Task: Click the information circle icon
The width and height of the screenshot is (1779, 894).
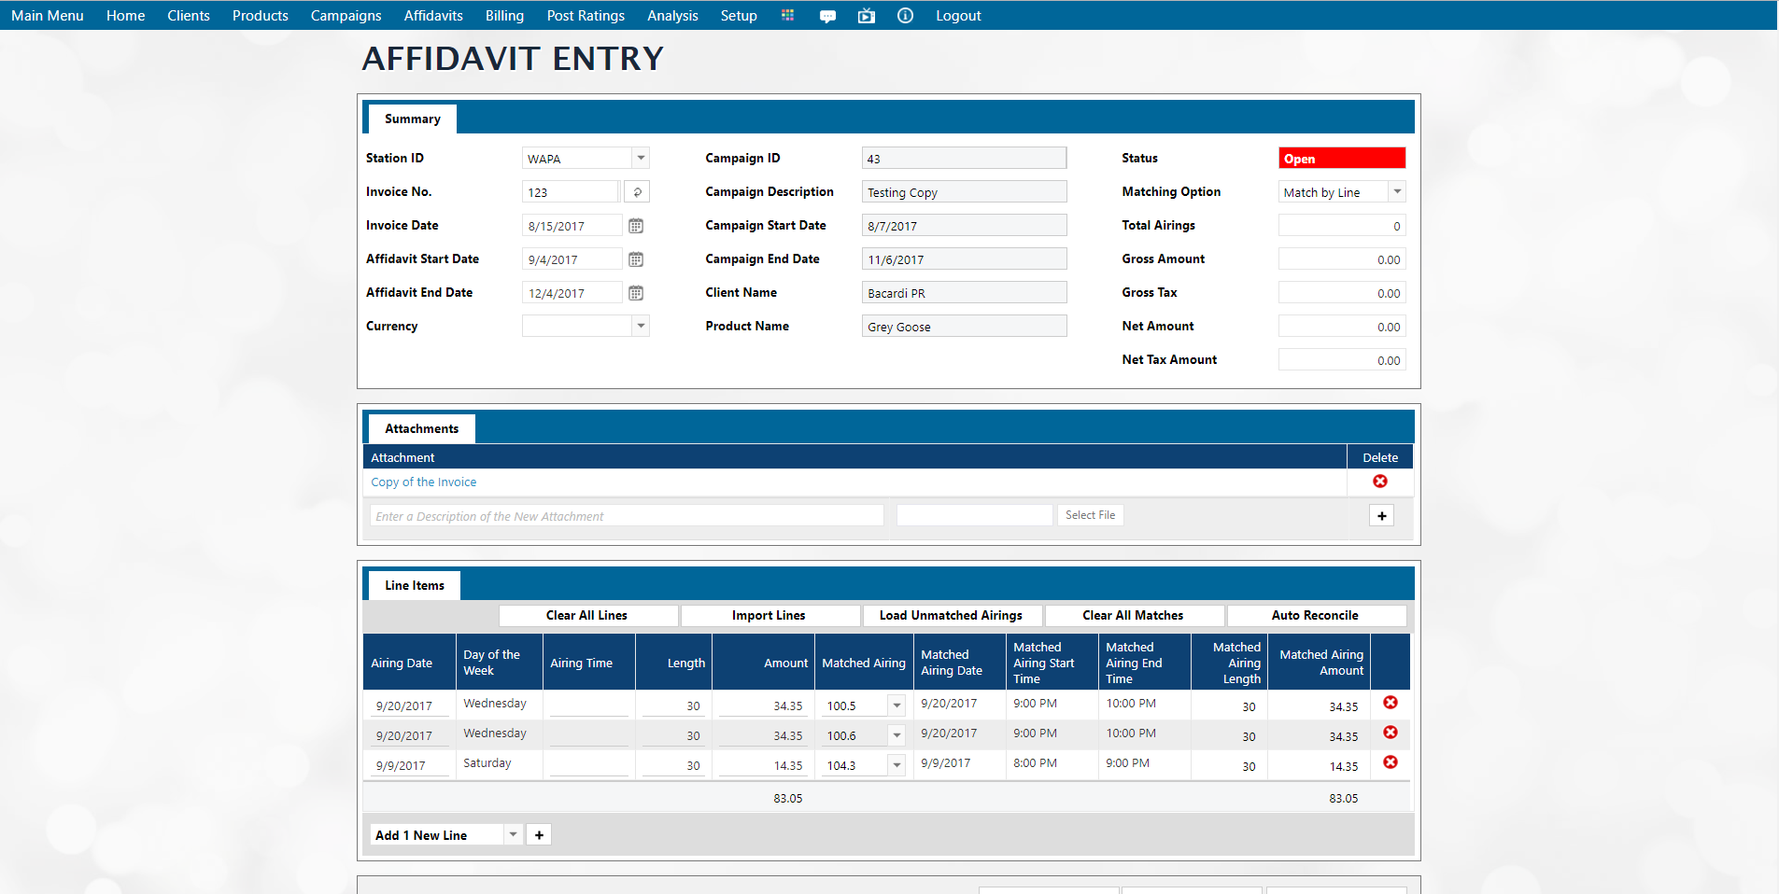Action: tap(905, 16)
